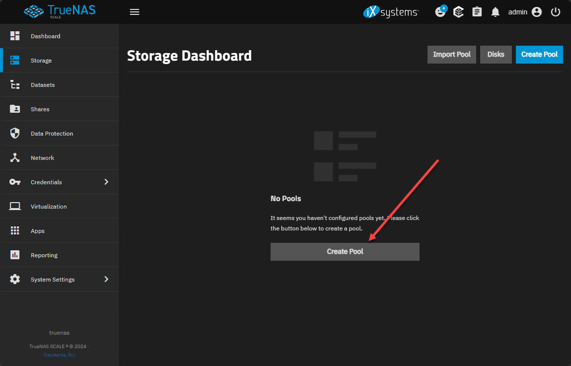The height and width of the screenshot is (366, 571).
Task: Expand the System Settings section
Action: tap(60, 279)
